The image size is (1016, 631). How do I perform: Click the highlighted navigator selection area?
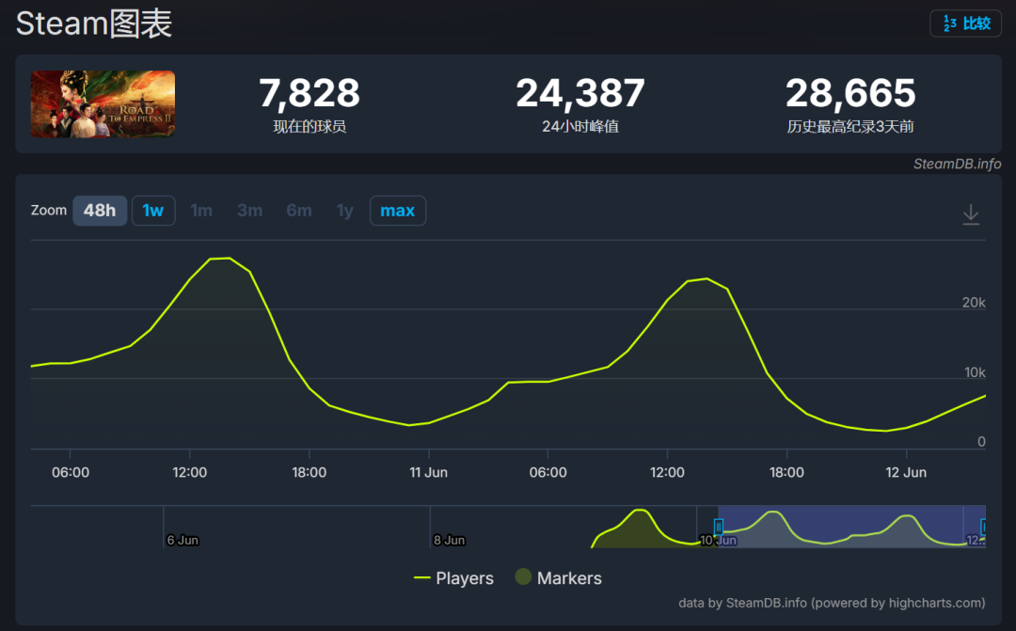tap(851, 526)
